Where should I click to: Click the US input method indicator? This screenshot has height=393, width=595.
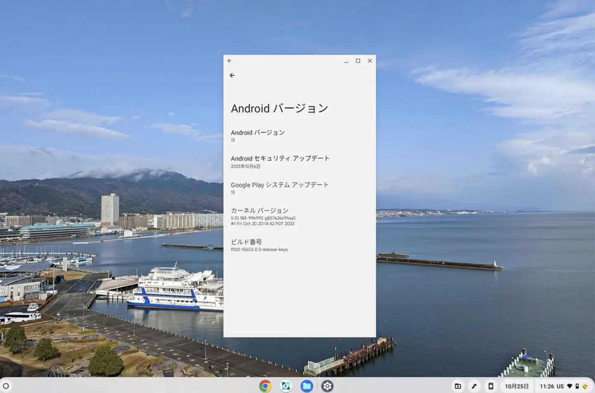pyautogui.click(x=560, y=386)
